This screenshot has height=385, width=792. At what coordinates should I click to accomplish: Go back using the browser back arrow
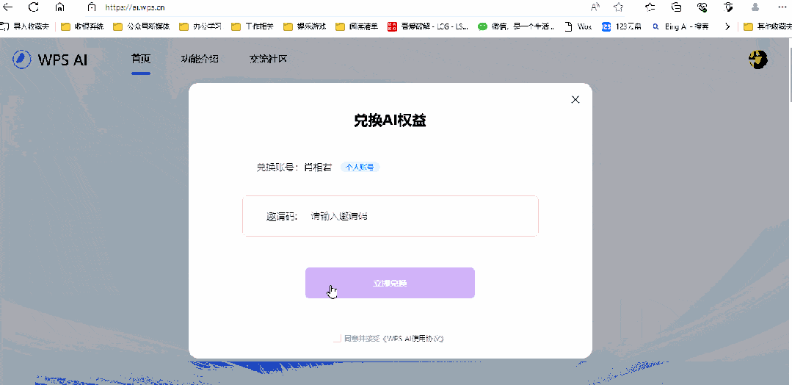tap(8, 7)
